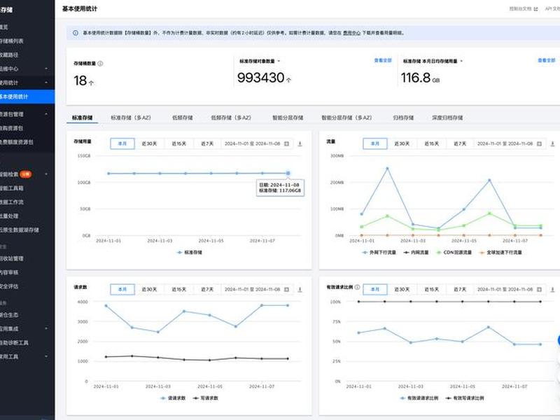560x420 pixels.
Task: Click the info icon in the notice banner
Action: [x=76, y=33]
